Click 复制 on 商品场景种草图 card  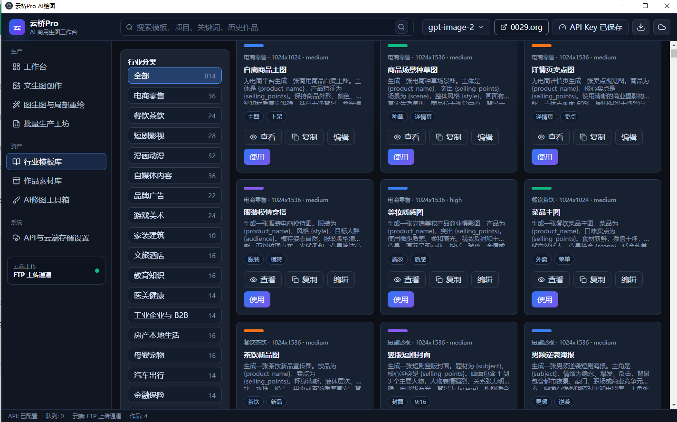(x=448, y=137)
